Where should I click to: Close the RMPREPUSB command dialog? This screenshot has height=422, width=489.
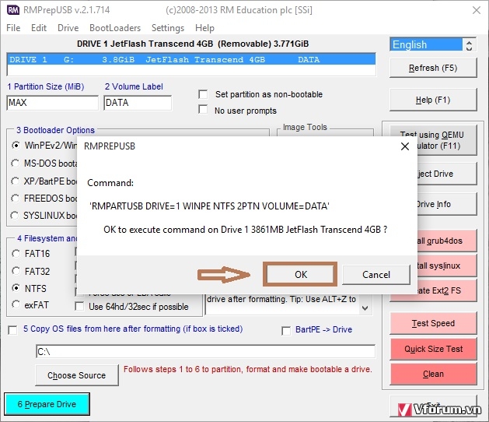coord(405,146)
